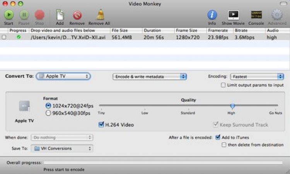Click the Overall progress bar

163,162
